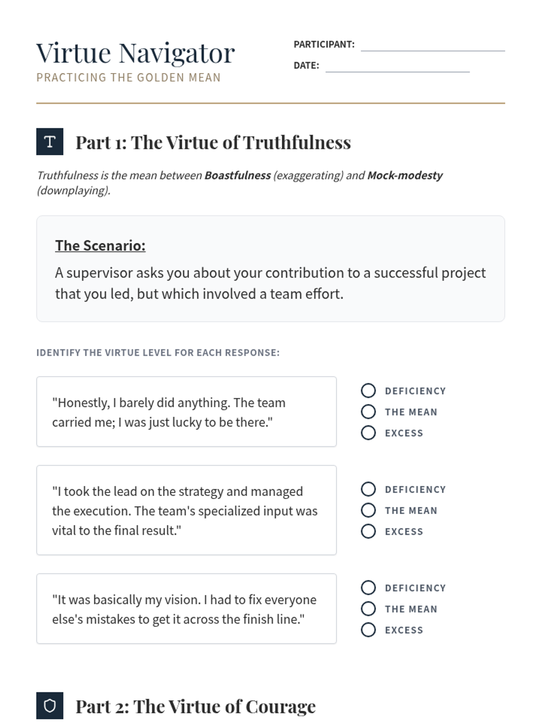The width and height of the screenshot is (541, 722).
Task: Click the "Honestly, I barely did anything" response card
Action: tap(186, 412)
